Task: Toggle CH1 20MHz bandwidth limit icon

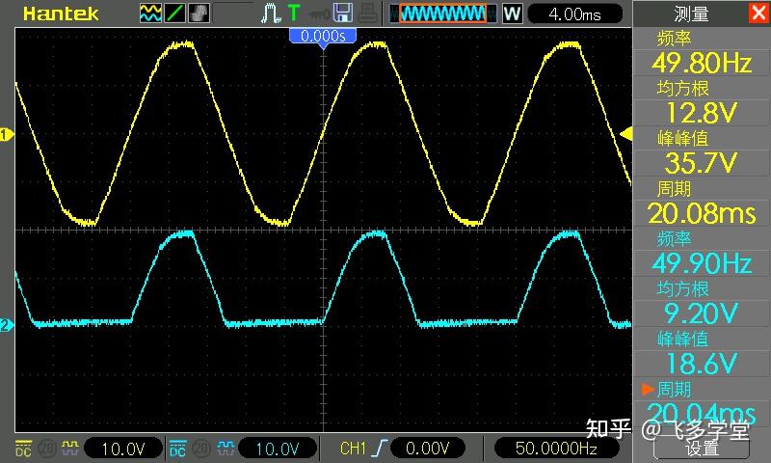Action: coord(46,449)
